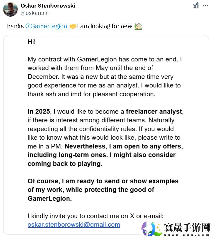Image resolution: width=213 pixels, height=238 pixels.
Task: Open the three-dot more options menu
Action: (x=205, y=6)
